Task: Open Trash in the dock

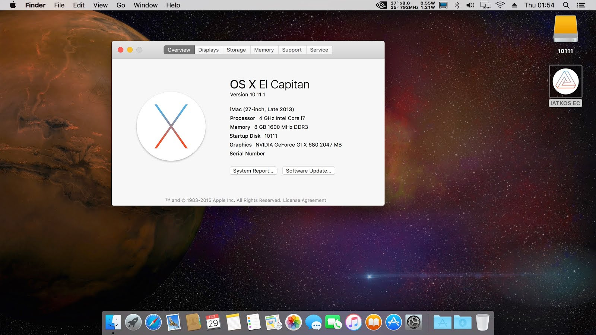Action: [482, 322]
